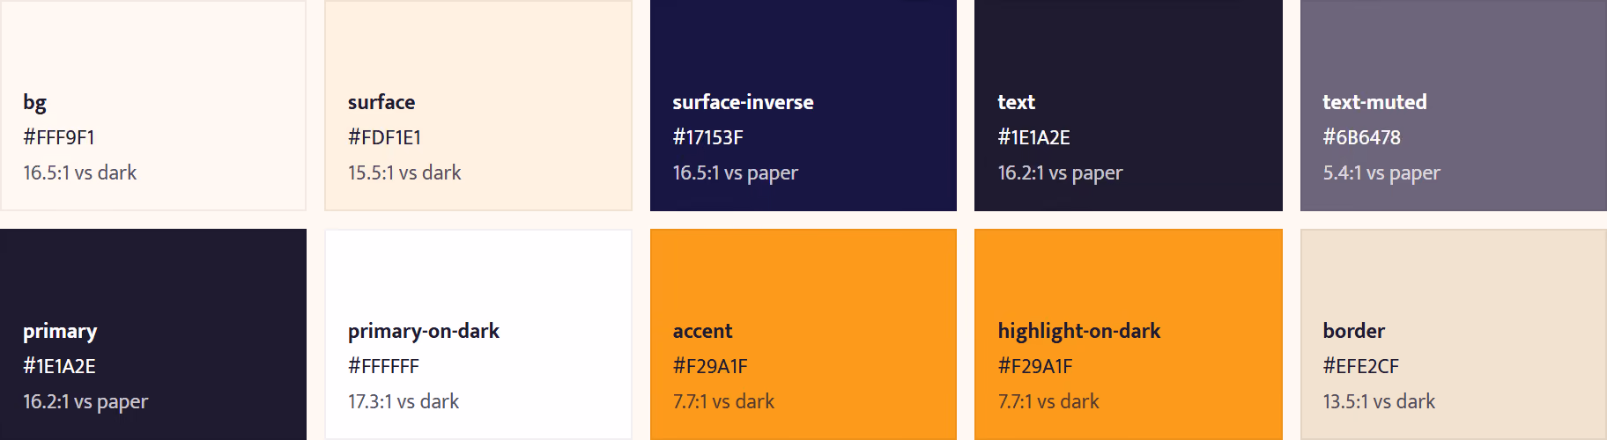Select the primary dark swatch

click(153, 334)
